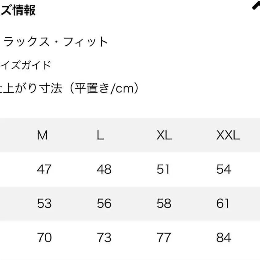Click the cell showing 48 under L
260x260 pixels.
click(x=104, y=169)
